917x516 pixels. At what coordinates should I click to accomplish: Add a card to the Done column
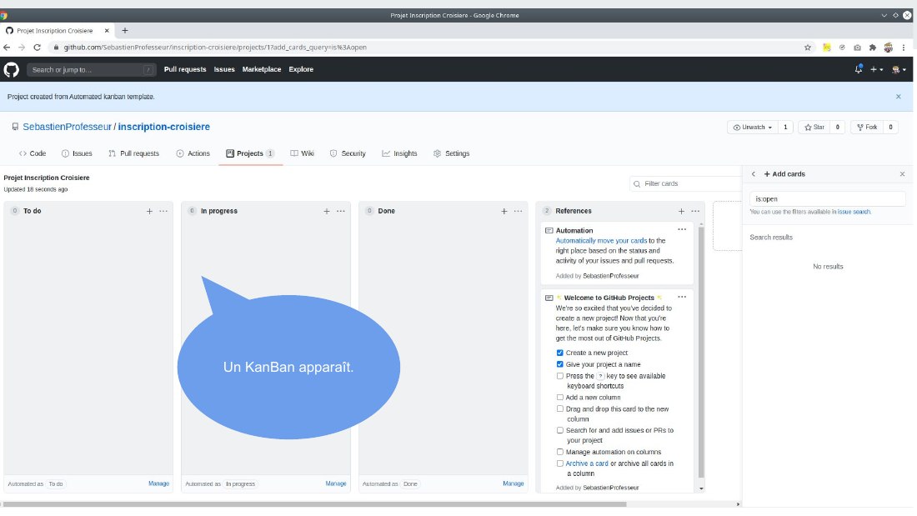coord(504,211)
